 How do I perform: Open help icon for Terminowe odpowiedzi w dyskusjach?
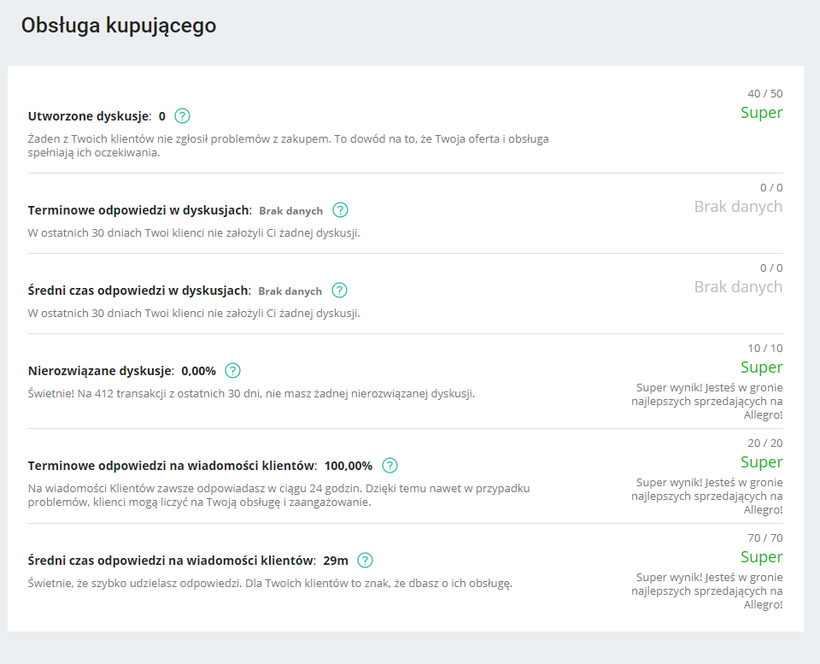(x=341, y=210)
